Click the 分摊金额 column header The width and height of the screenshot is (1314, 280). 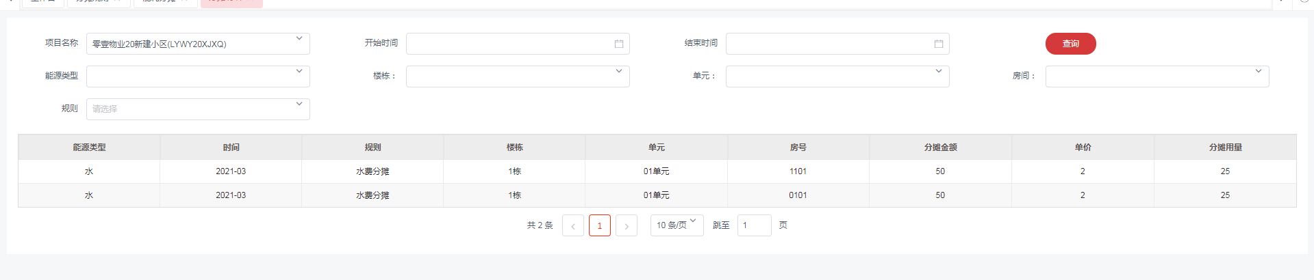point(940,148)
